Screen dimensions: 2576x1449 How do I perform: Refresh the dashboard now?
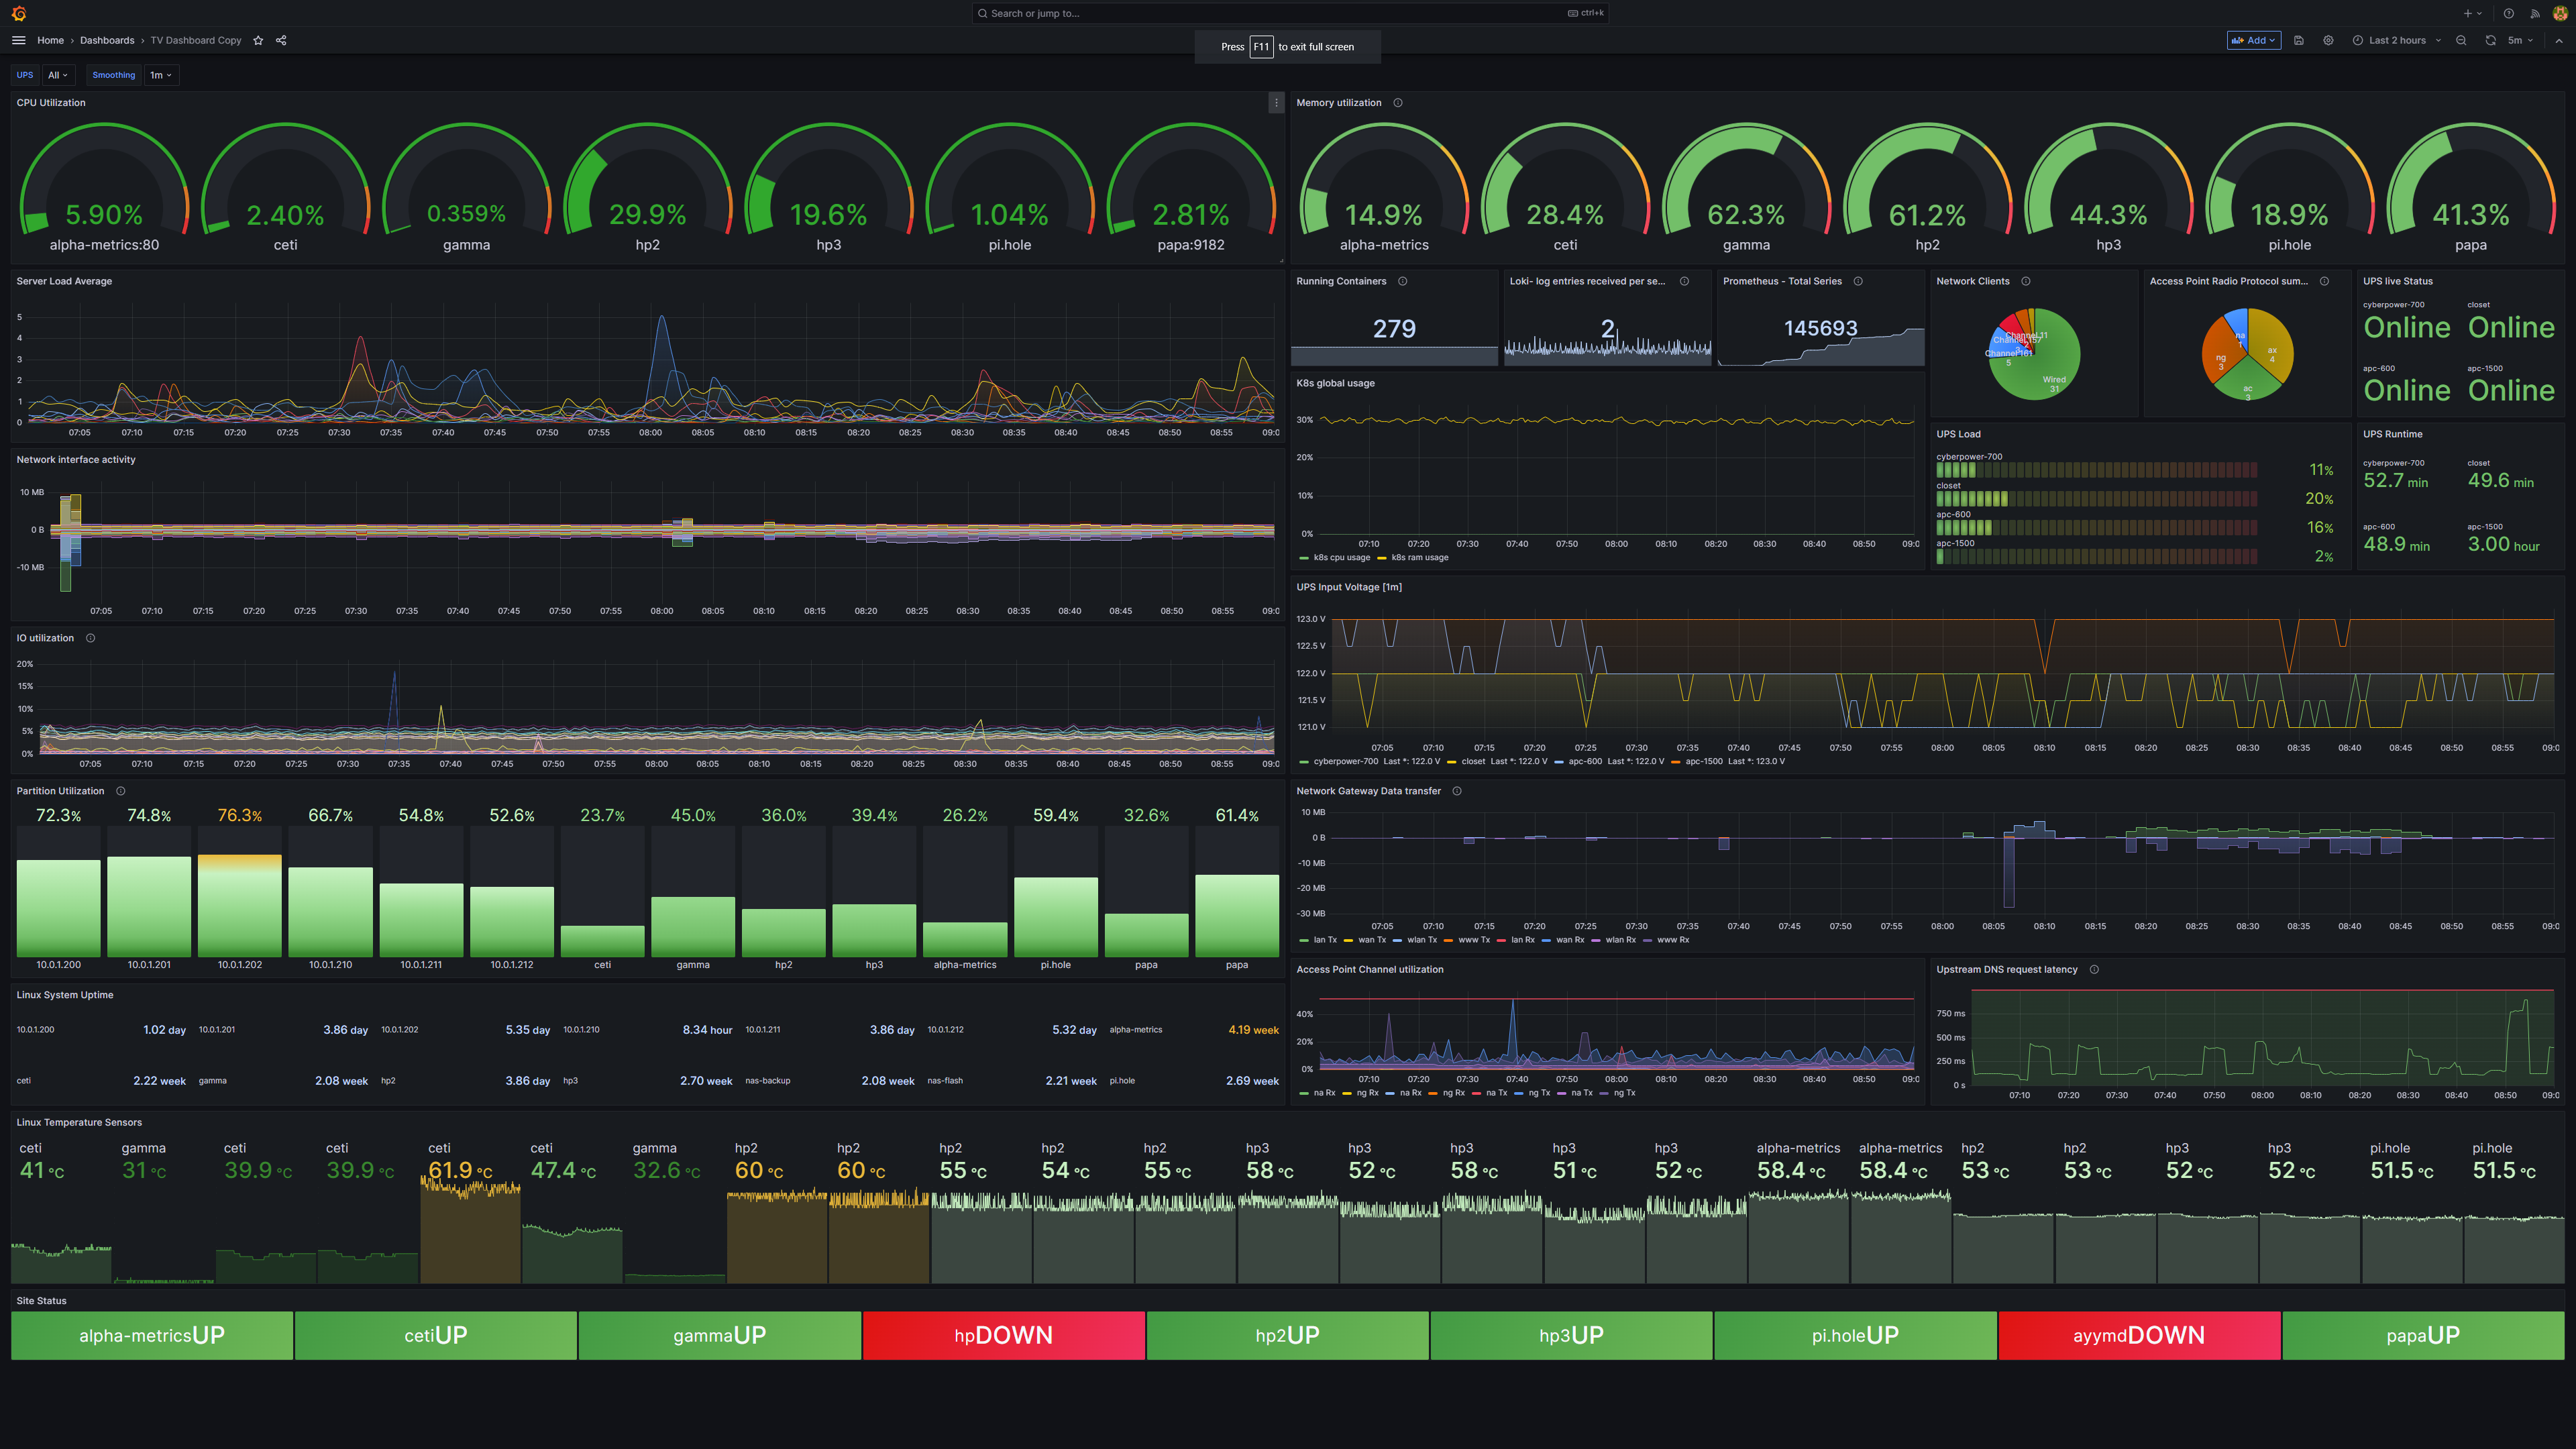click(2490, 40)
